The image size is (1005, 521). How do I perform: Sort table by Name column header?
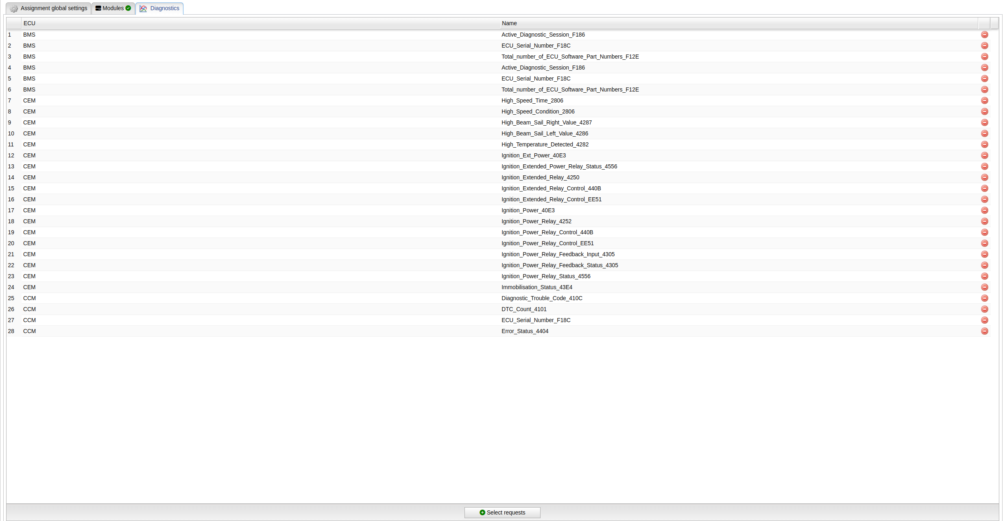click(x=738, y=23)
